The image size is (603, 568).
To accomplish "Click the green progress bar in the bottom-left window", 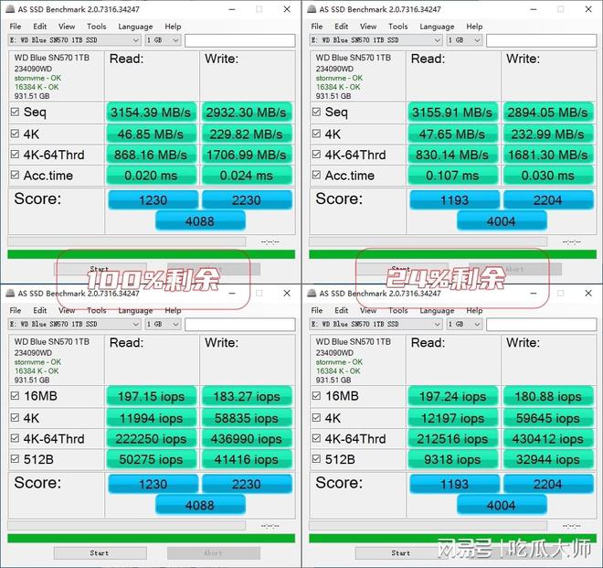I will pyautogui.click(x=151, y=539).
